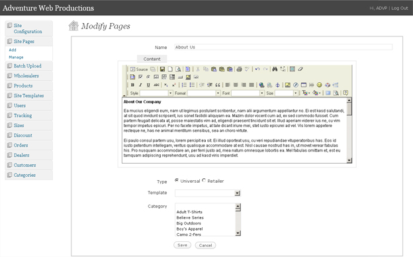
Task: Insert a selection list field
Action: [172, 77]
